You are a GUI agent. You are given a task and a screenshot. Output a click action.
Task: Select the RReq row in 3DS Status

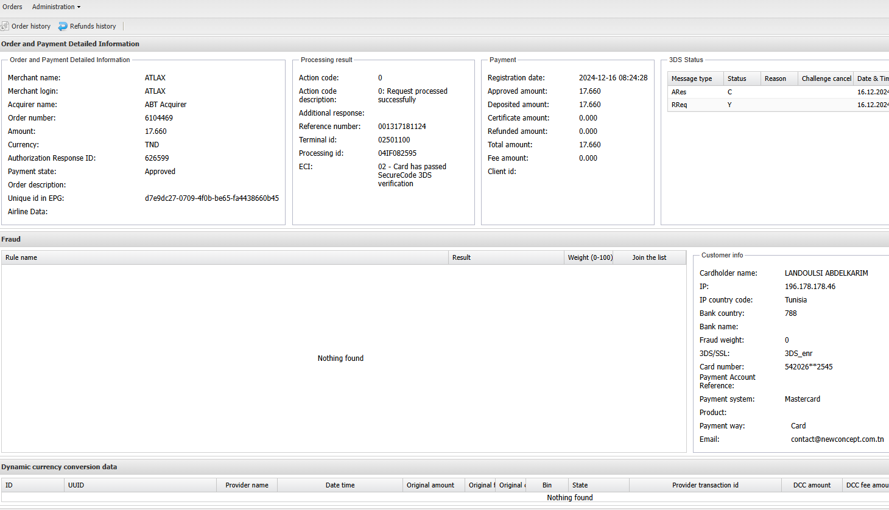pyautogui.click(x=680, y=105)
